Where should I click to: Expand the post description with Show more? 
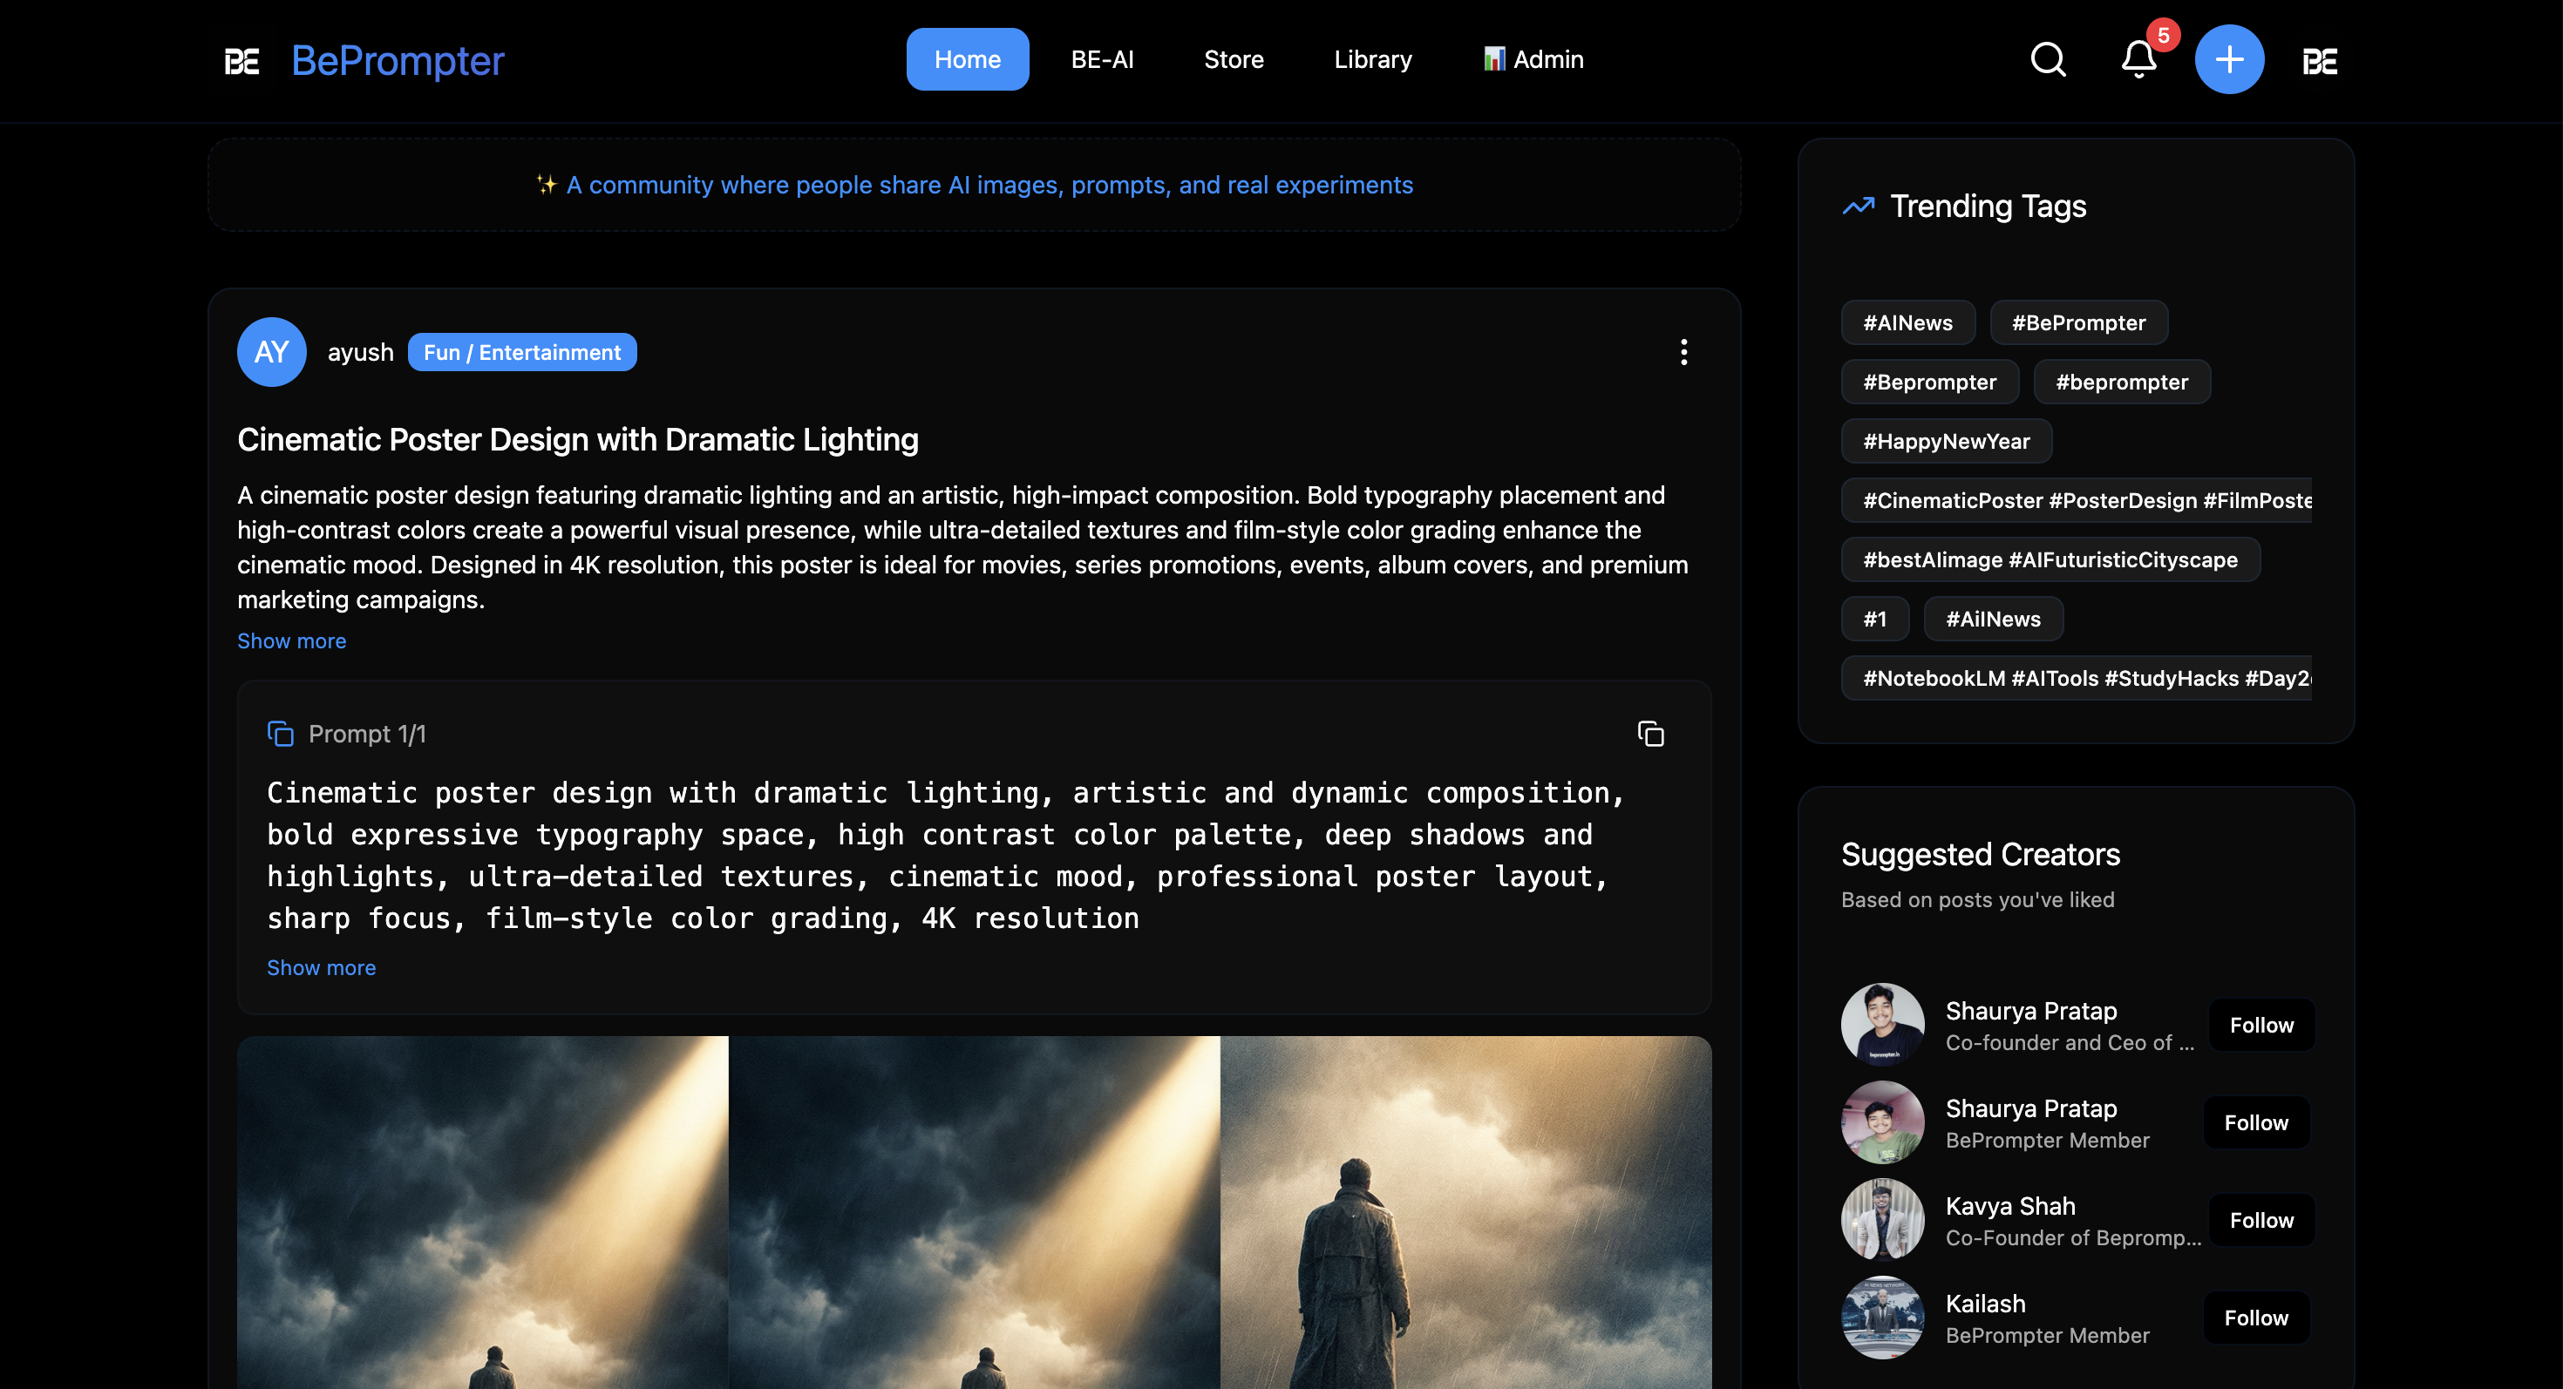coord(290,640)
